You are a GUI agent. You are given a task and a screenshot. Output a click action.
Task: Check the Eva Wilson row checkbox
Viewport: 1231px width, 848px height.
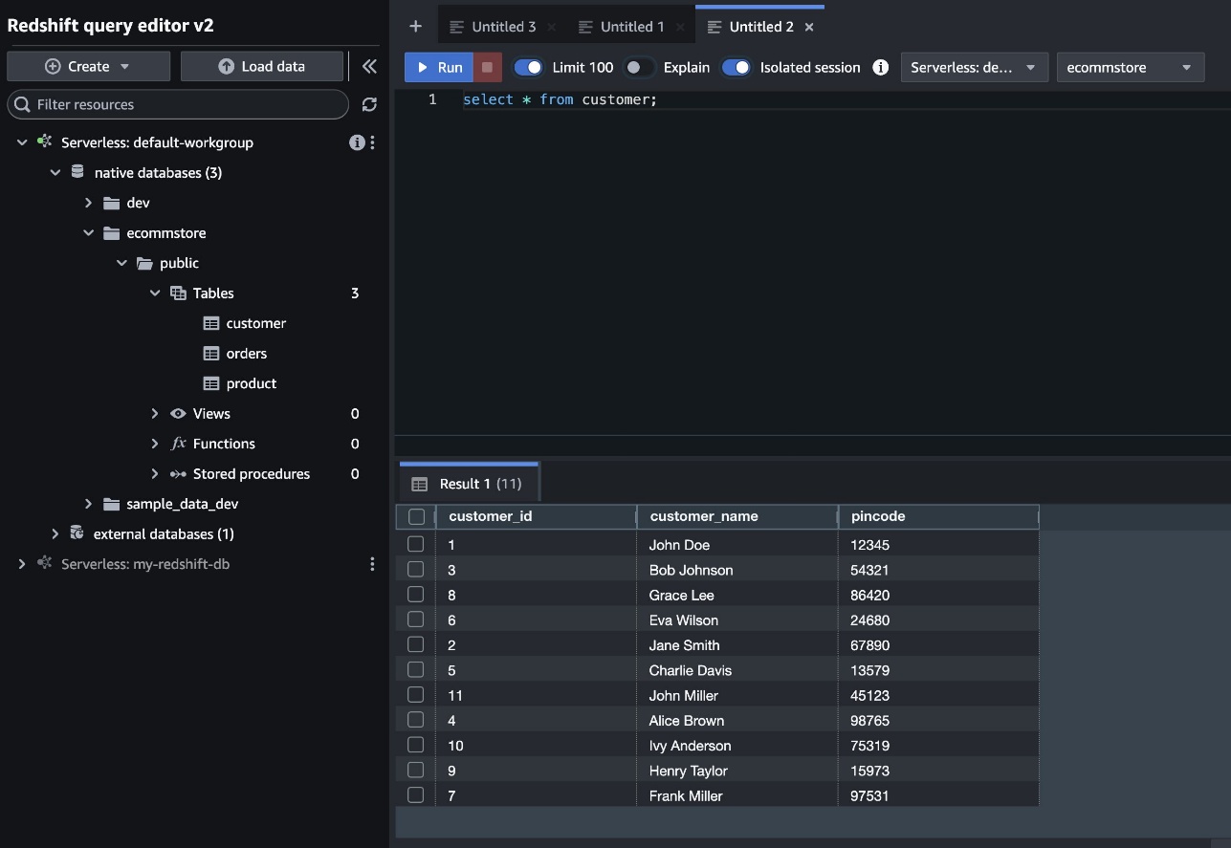coord(415,620)
